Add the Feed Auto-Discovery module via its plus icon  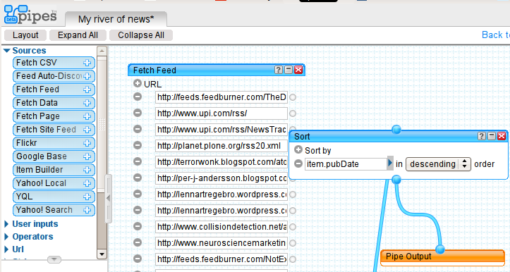pyautogui.click(x=87, y=76)
